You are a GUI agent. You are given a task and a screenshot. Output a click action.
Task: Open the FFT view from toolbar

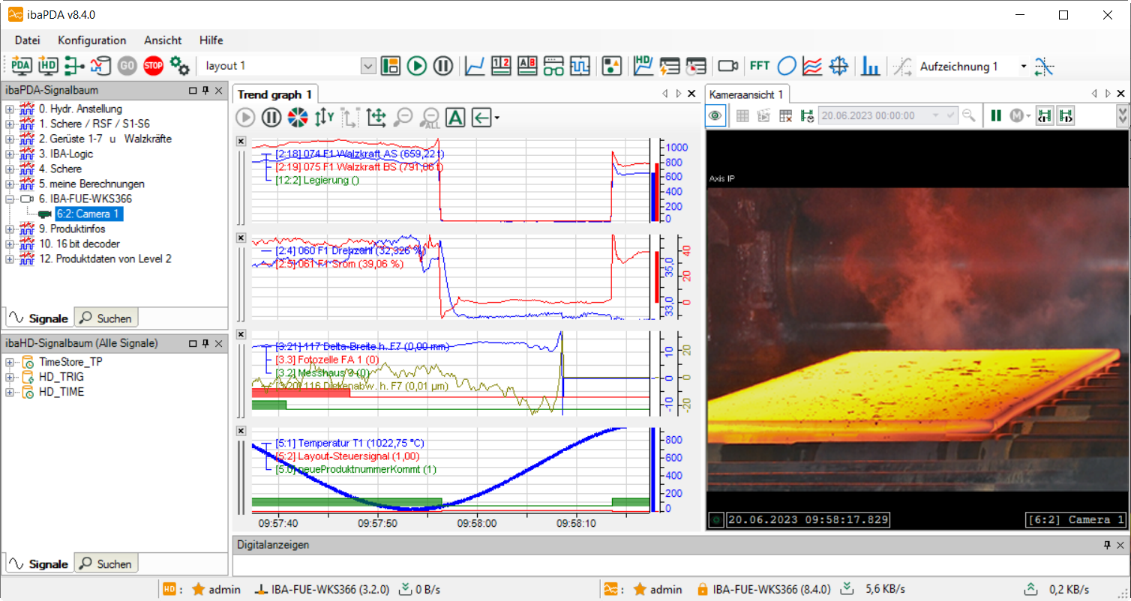pyautogui.click(x=760, y=66)
